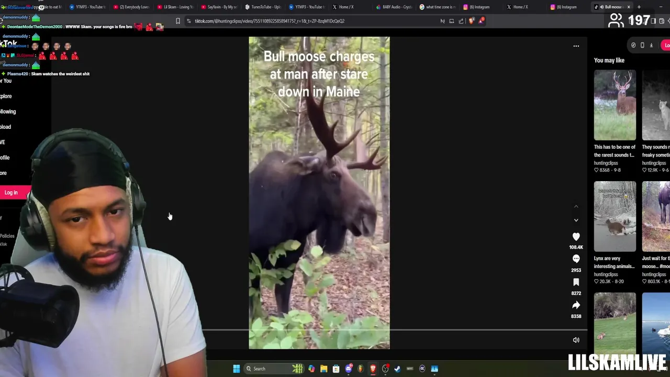
Task: Switch to the TunesToTube tab
Action: click(x=263, y=7)
